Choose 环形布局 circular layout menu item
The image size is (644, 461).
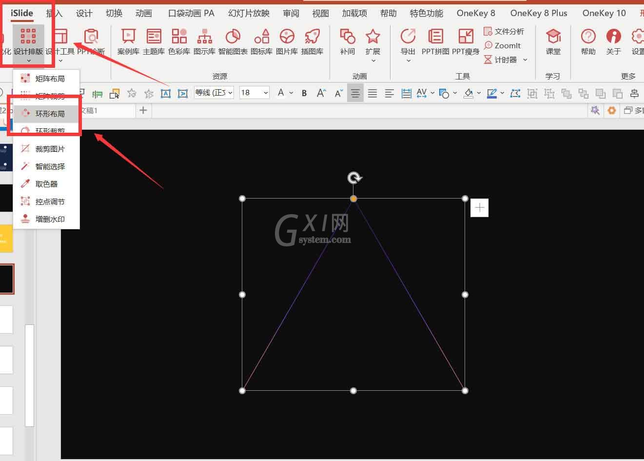46,114
